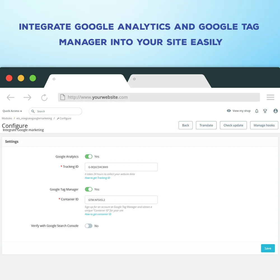Viewport: 280px width, 280px height.
Task: Focus the Container ID text field
Action: [x=121, y=200]
